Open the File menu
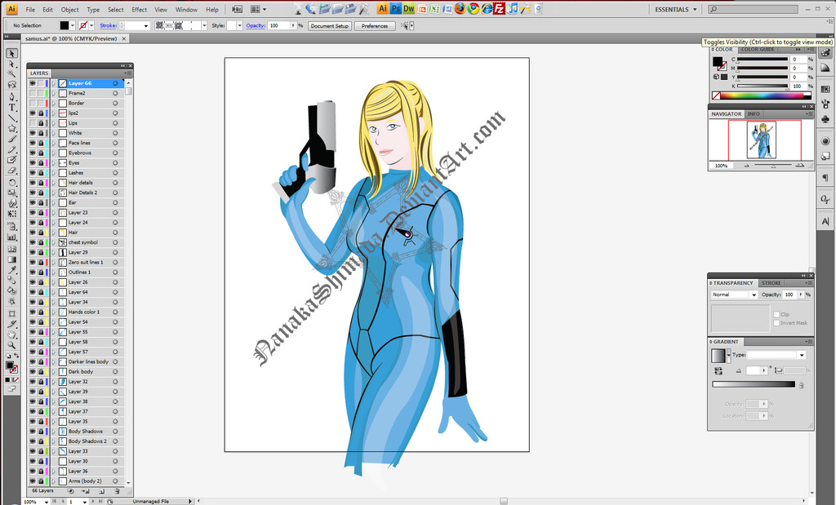836x505 pixels. 30,10
